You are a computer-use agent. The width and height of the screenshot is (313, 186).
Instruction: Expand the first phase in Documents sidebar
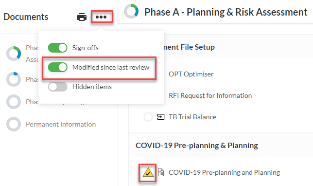[14, 54]
